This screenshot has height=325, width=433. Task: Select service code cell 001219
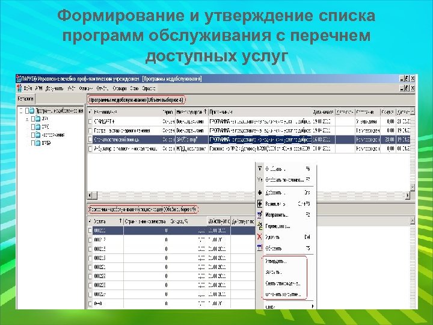[108, 258]
